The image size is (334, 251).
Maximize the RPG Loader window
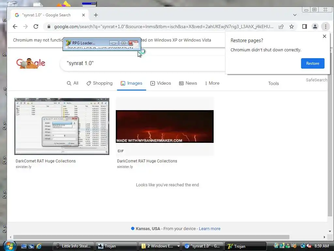[123, 43]
